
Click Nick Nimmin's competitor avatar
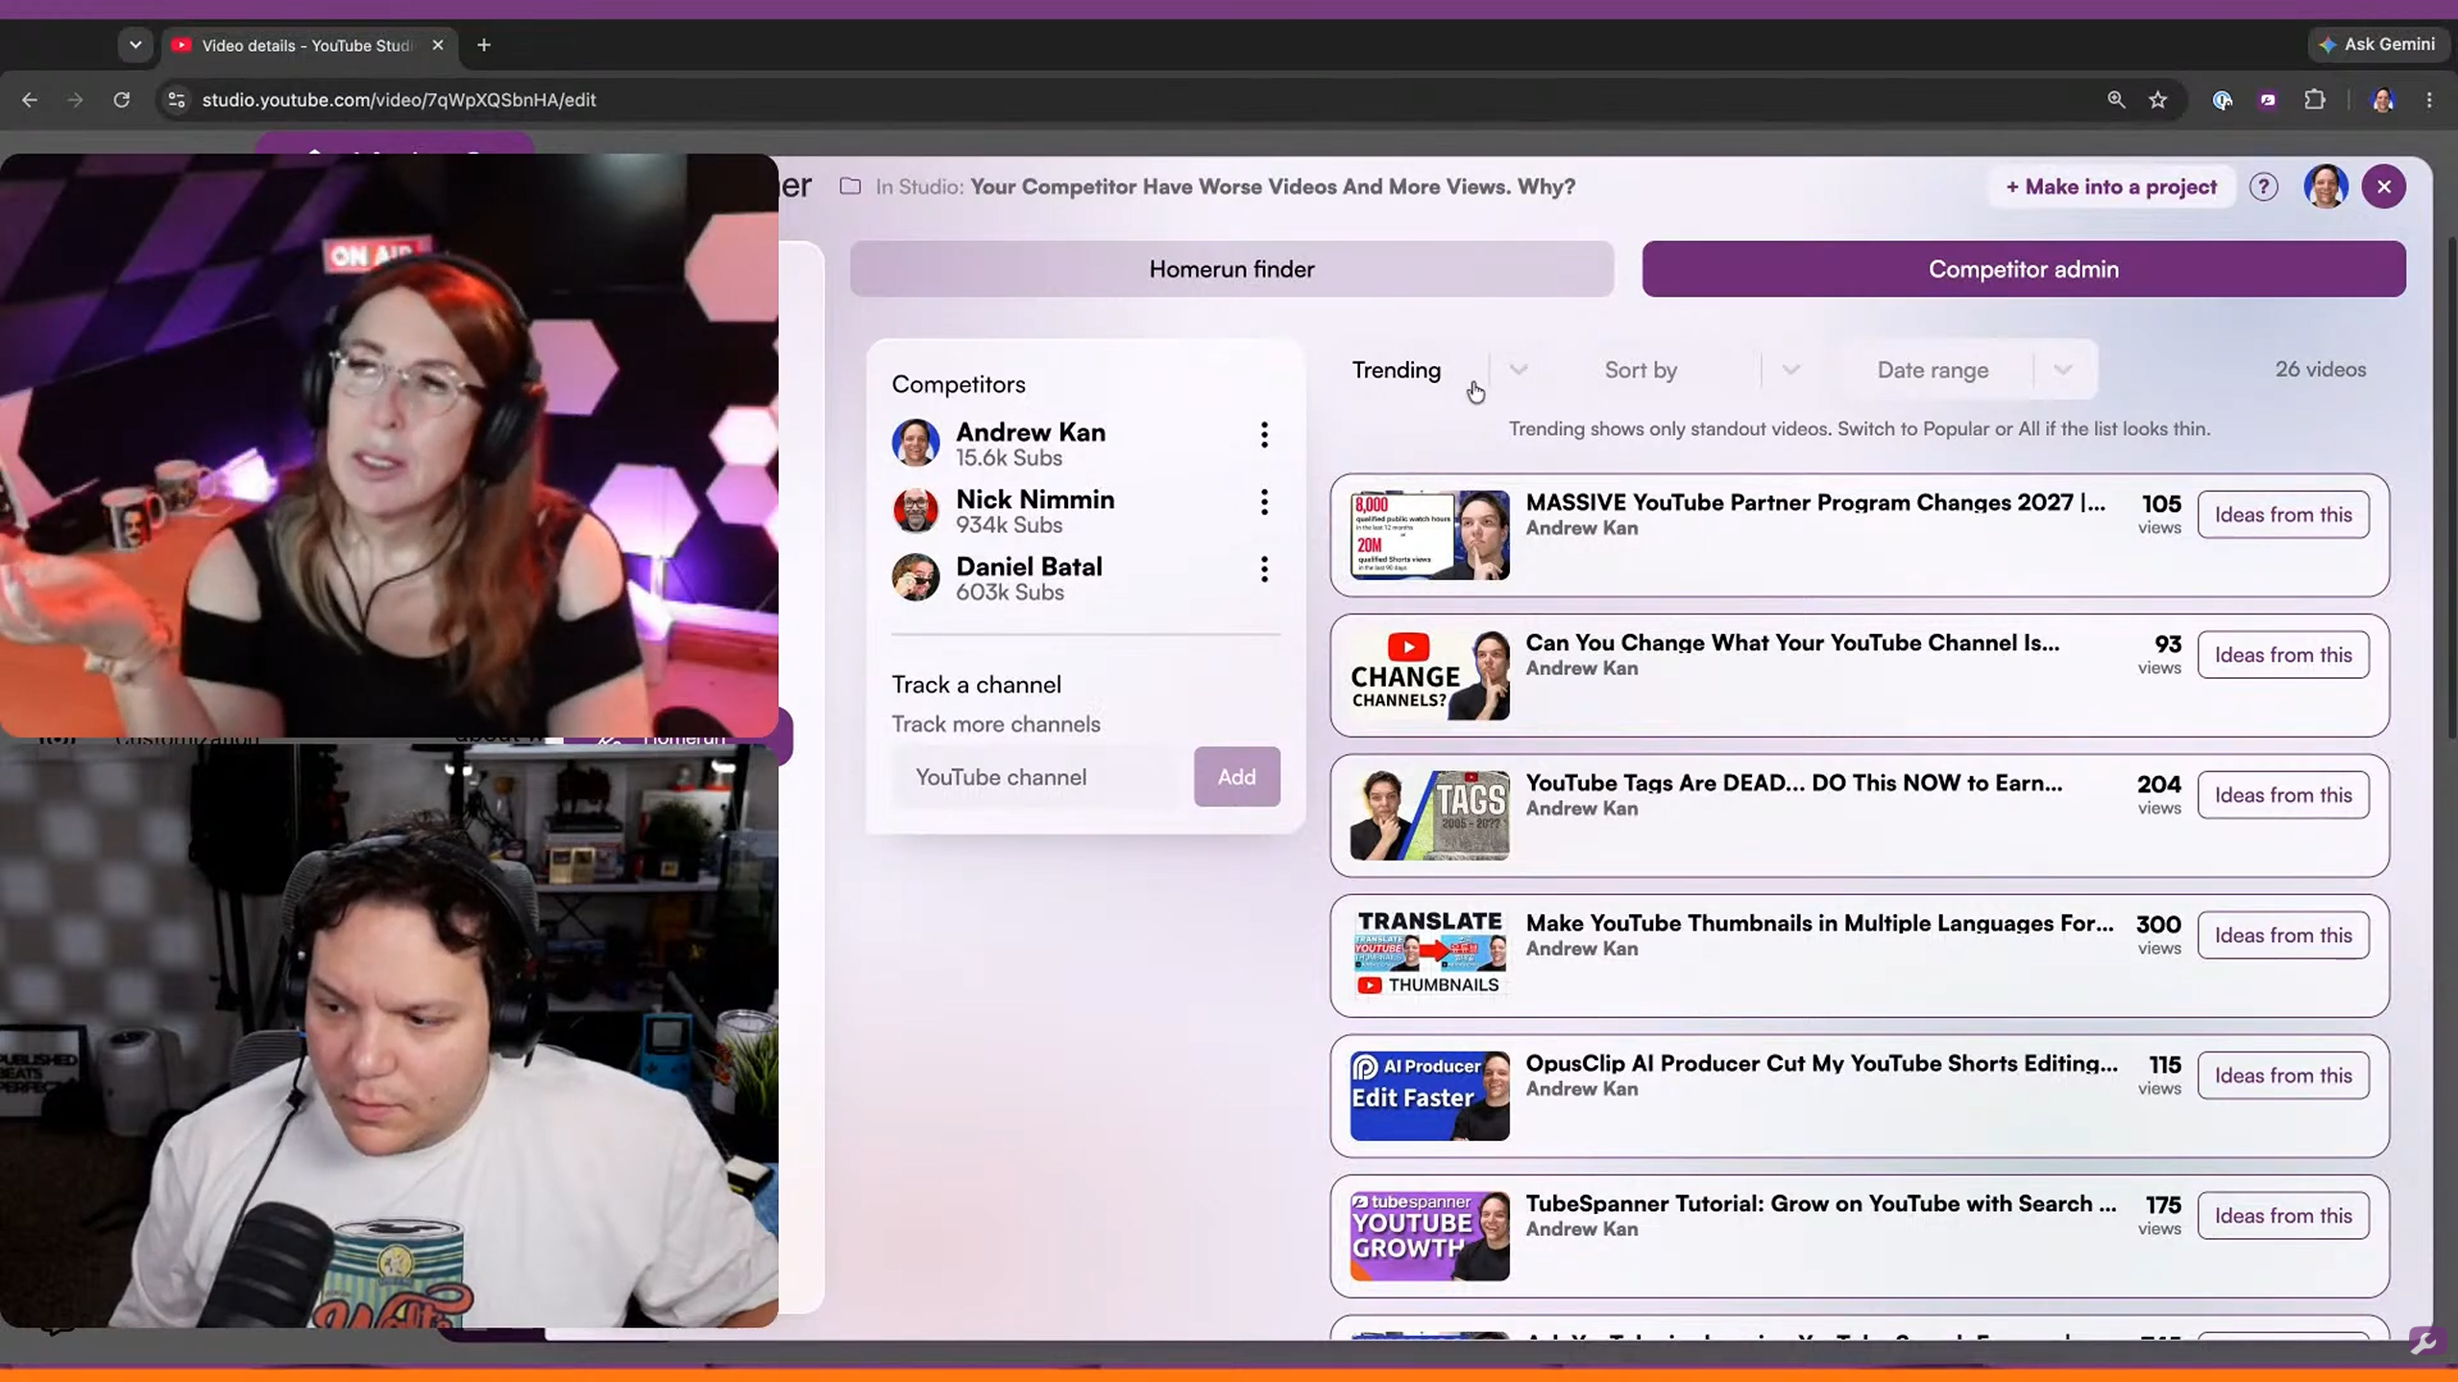click(x=915, y=510)
